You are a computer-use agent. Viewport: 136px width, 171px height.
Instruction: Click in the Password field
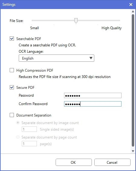point(93,95)
